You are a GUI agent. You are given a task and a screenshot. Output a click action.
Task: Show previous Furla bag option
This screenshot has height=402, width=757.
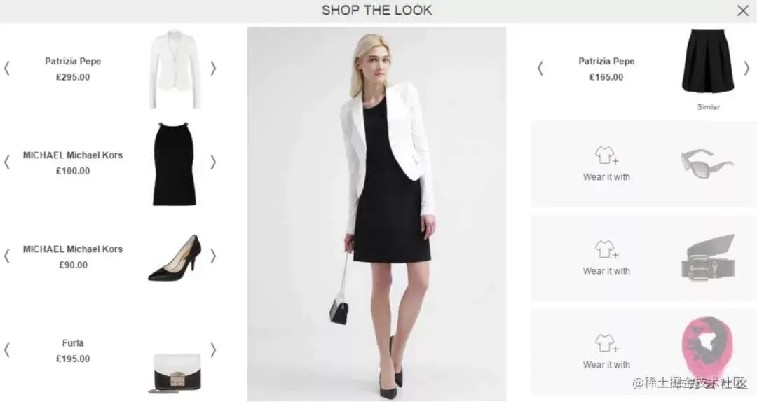7,350
